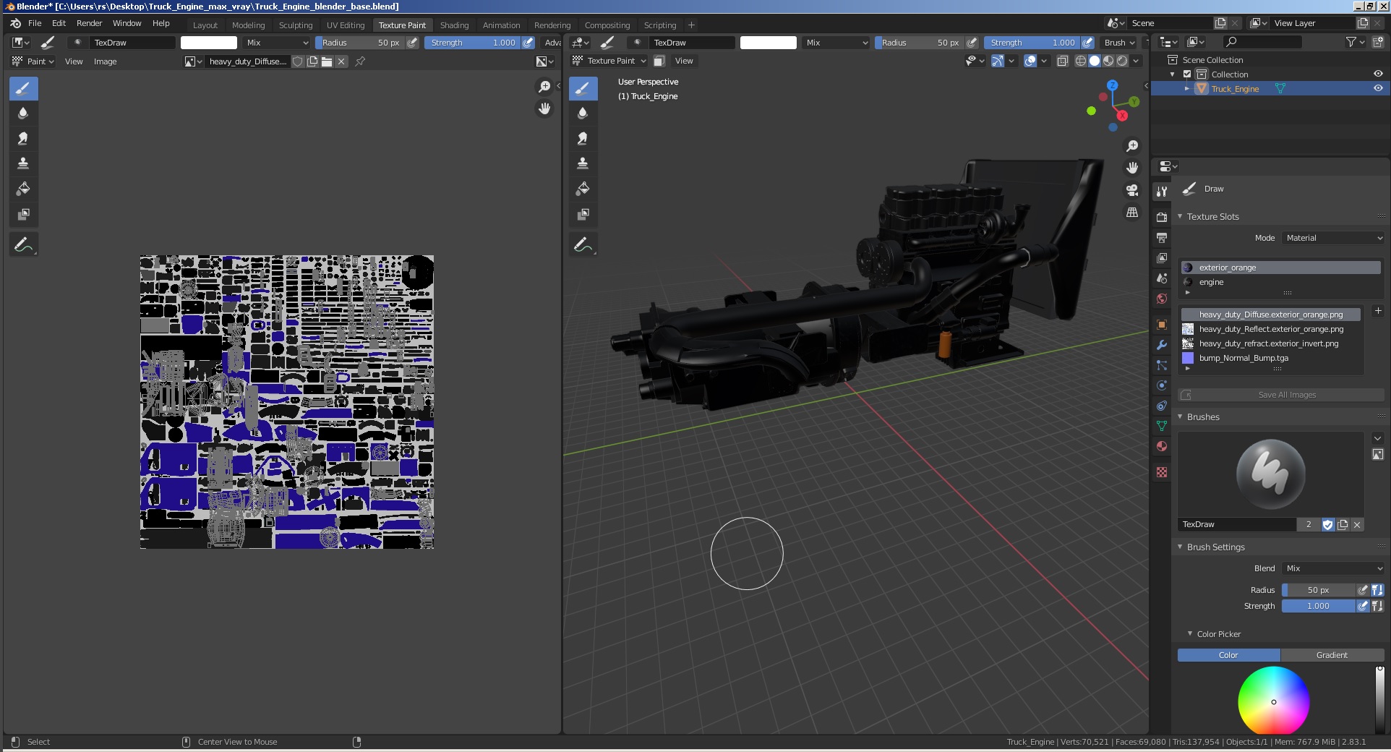Select the Smear tool in the 3D viewport
Viewport: 1391px width, 752px height.
[583, 139]
